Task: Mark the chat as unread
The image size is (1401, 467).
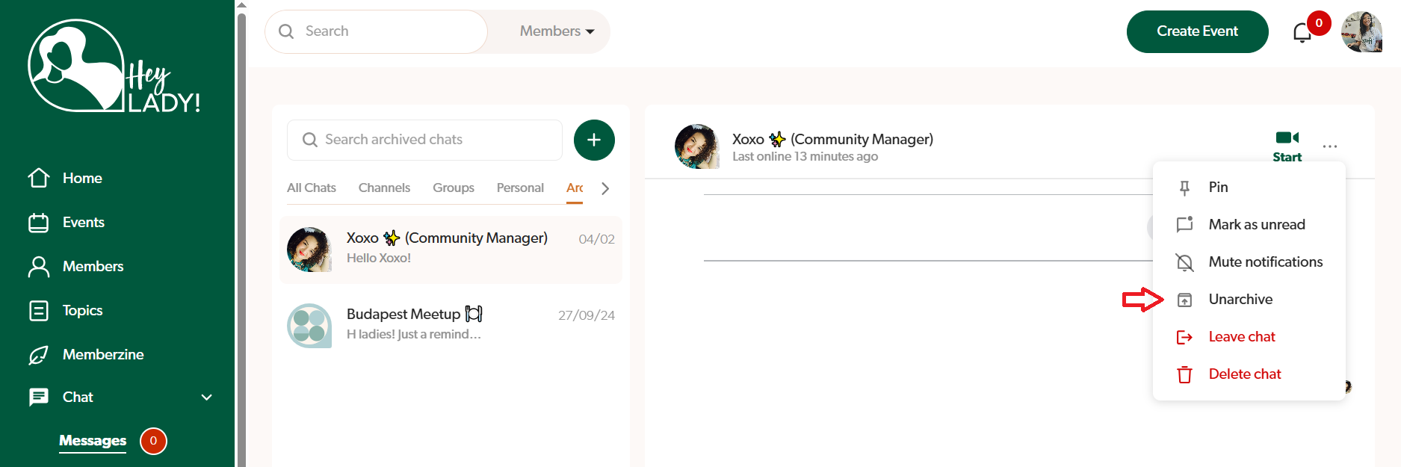Action: tap(1256, 225)
